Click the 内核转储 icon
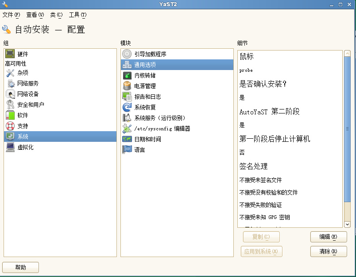 coord(127,75)
